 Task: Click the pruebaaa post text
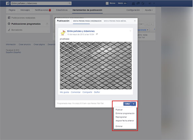pos(65,39)
